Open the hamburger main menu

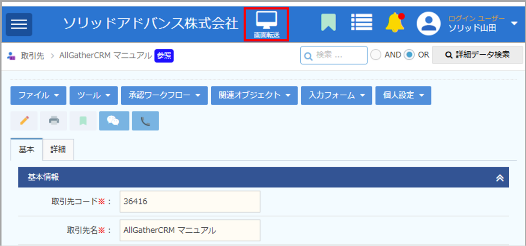[19, 24]
